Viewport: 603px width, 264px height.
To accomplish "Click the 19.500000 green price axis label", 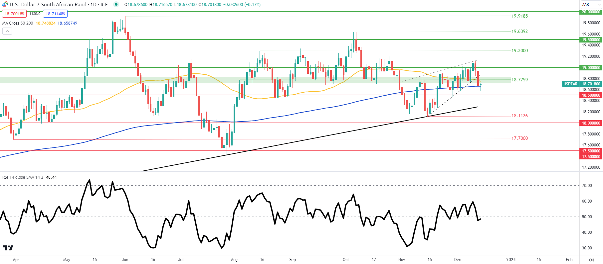I will [591, 40].
